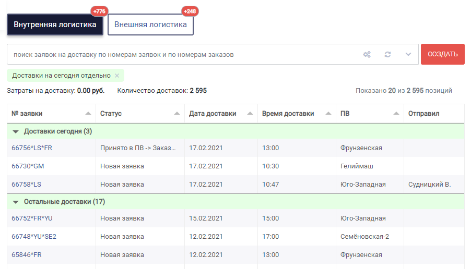Switch to Внешняя логистика tab
Viewport: 471px width, 269px height.
(x=150, y=25)
